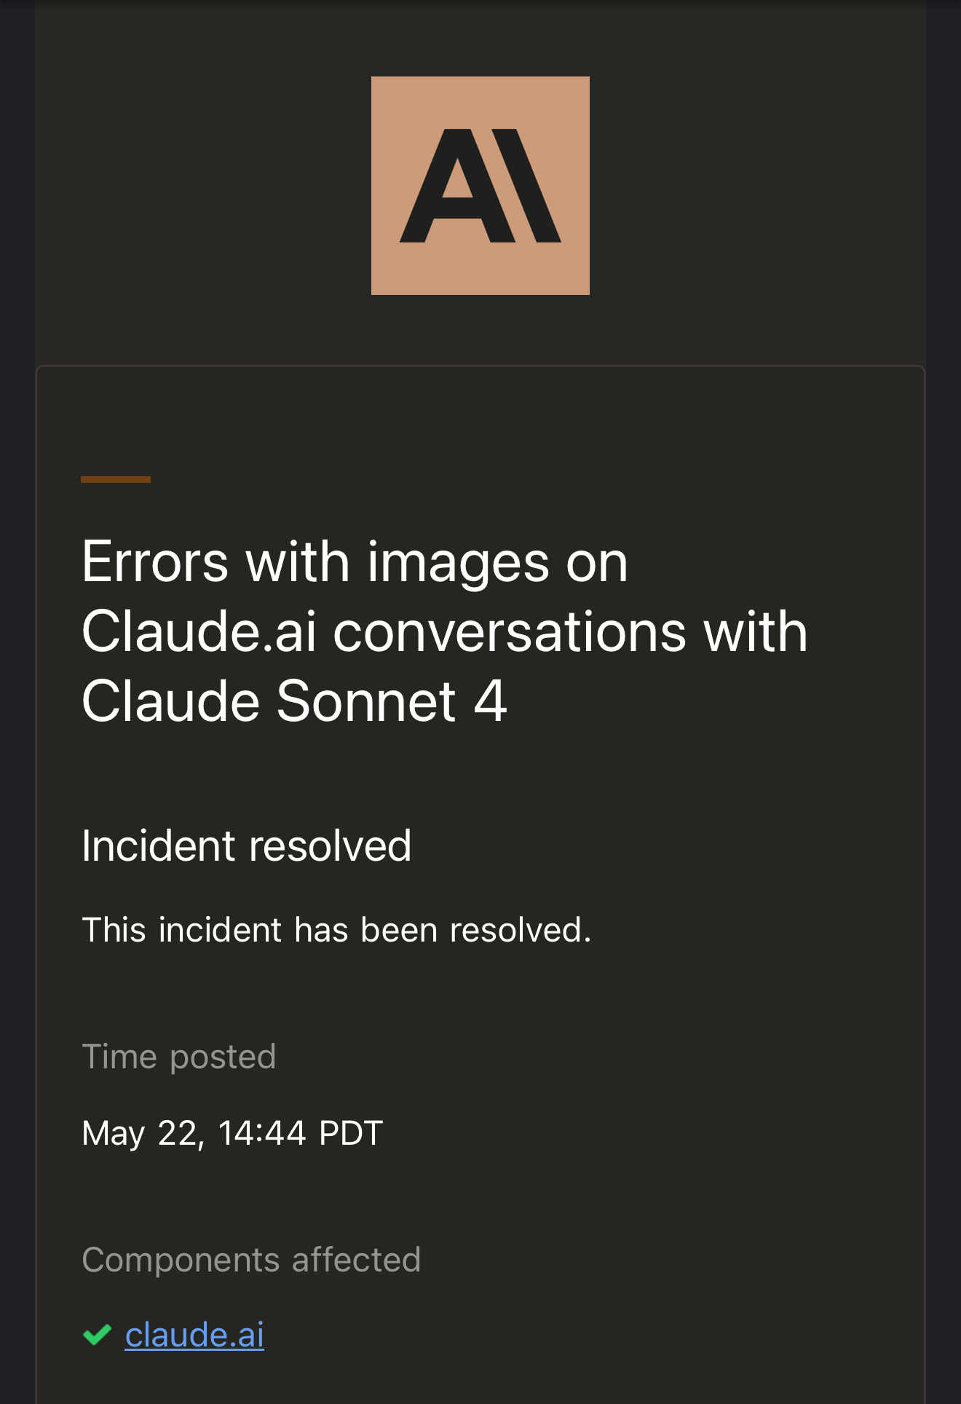
Task: Select the 'Errors with images on' title line
Action: pyautogui.click(x=355, y=562)
